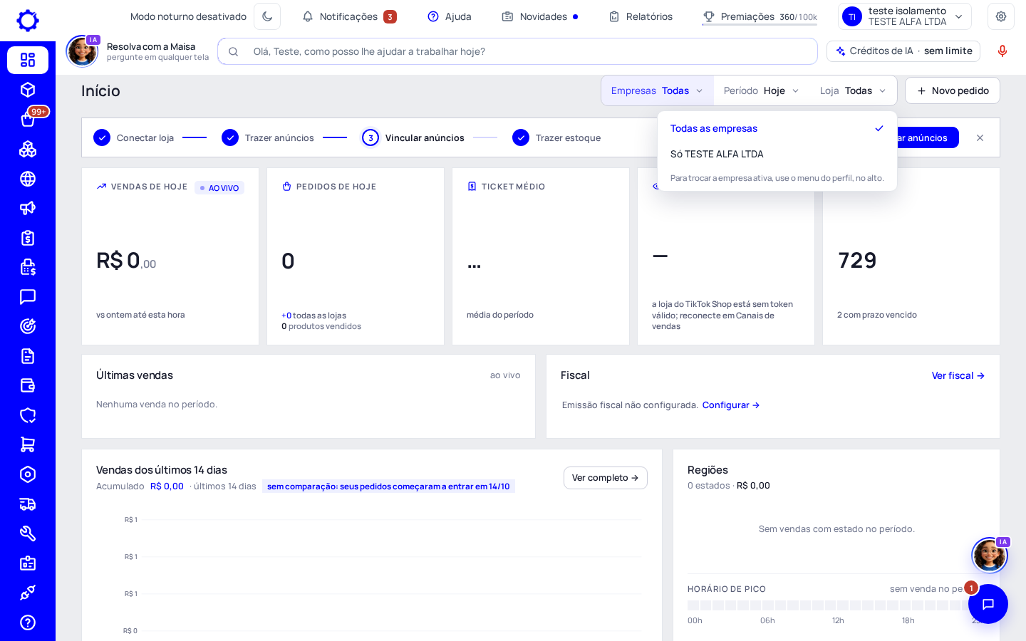Image resolution: width=1026 pixels, height=641 pixels.
Task: Open the delivery truck icon in sidebar
Action: 28,504
